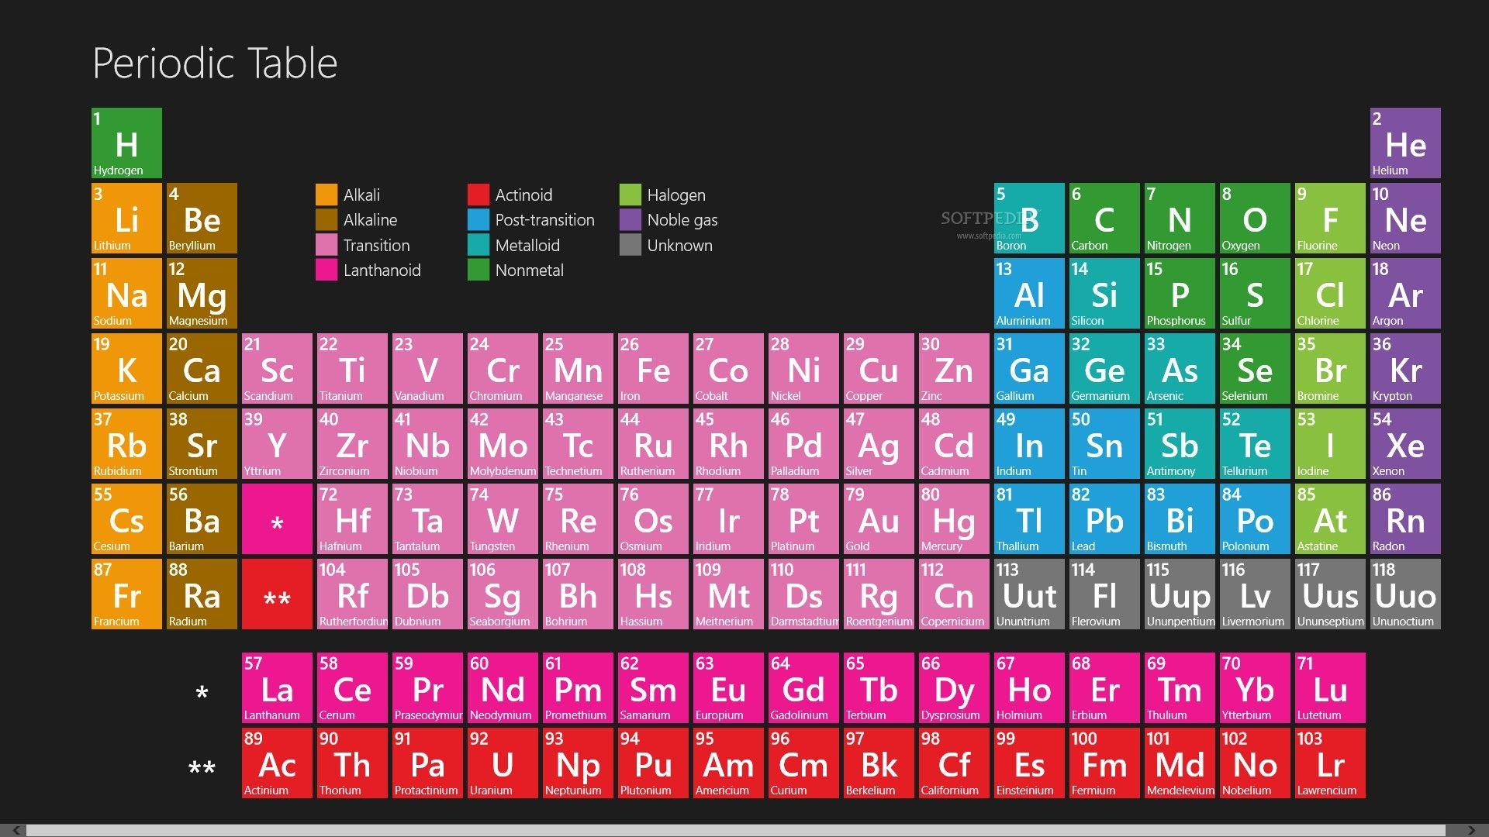This screenshot has width=1489, height=837.
Task: Click the Gadolinium element tile
Action: [x=803, y=687]
